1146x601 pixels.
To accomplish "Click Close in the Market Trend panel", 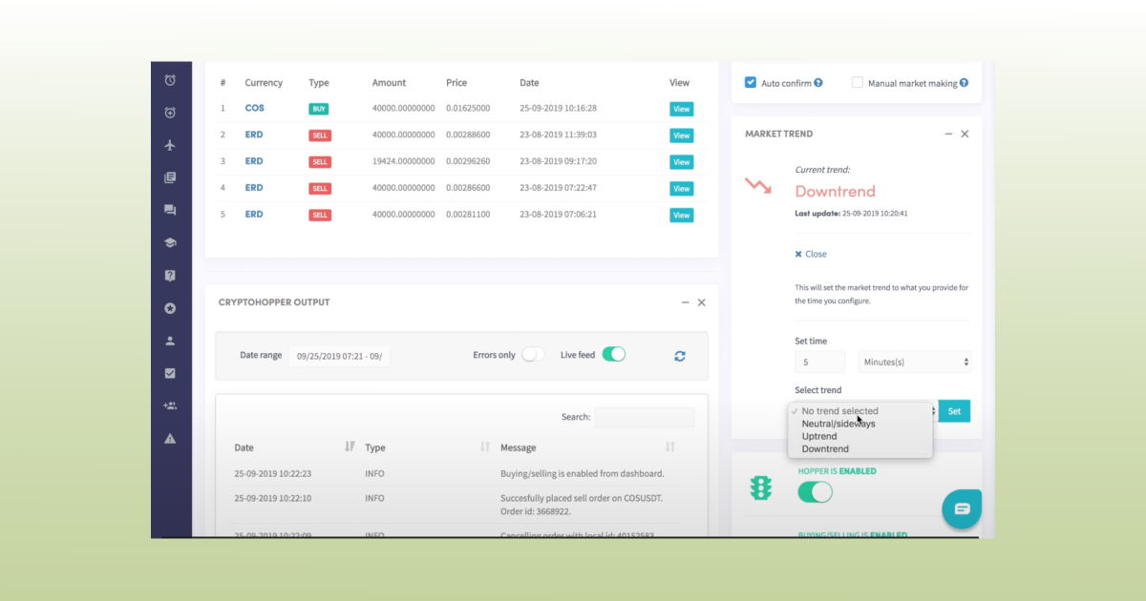I will coord(810,254).
